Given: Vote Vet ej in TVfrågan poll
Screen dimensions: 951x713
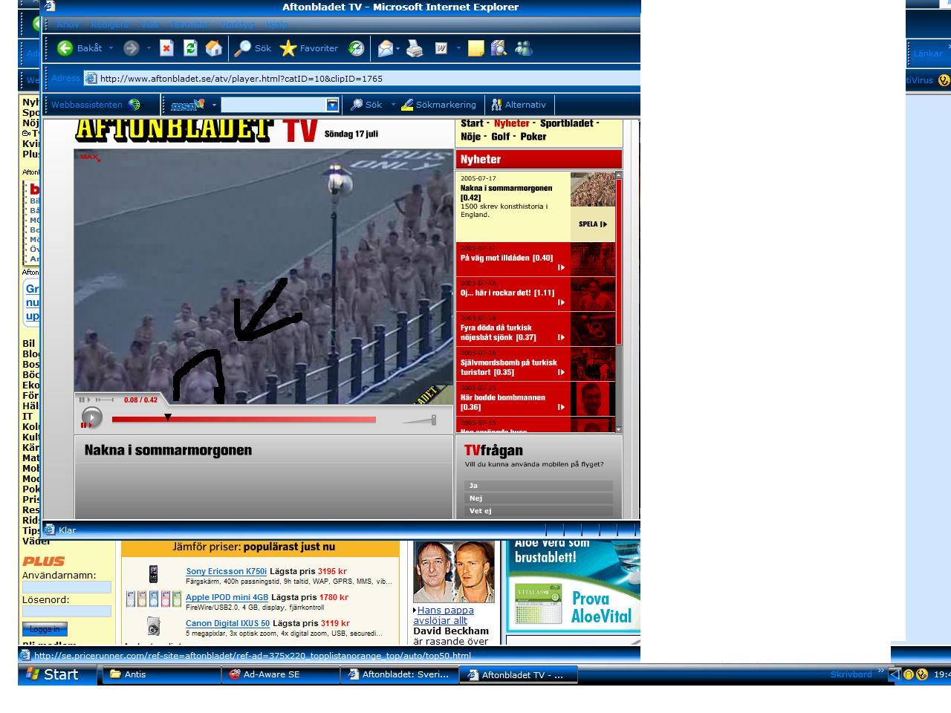Looking at the screenshot, I should point(539,511).
